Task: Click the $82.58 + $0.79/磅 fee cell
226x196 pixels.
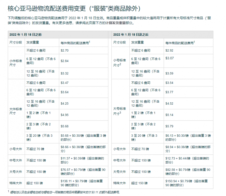Action: pos(188,172)
